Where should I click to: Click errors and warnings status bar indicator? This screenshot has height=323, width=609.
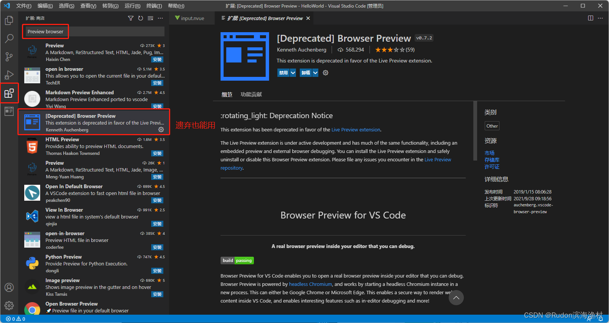point(16,319)
